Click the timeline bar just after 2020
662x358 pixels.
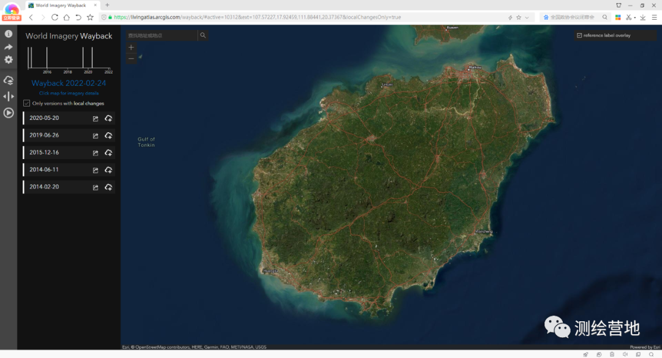click(x=92, y=58)
